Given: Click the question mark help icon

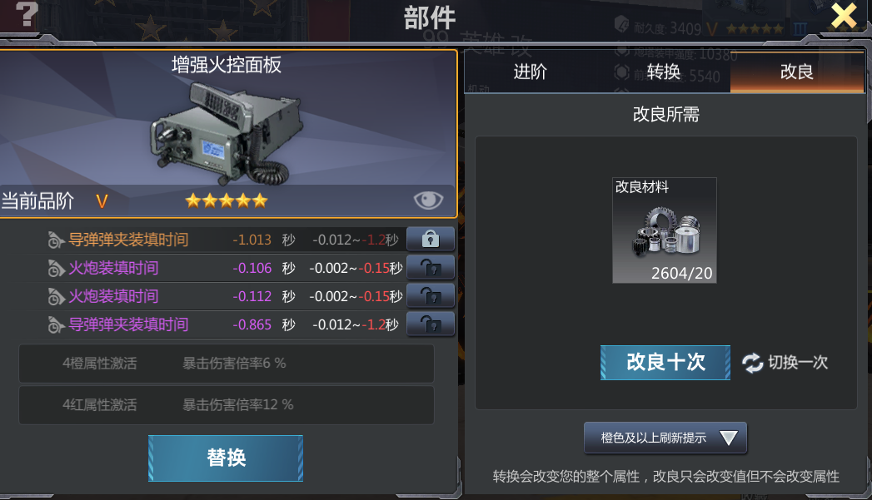Looking at the screenshot, I should click(26, 13).
